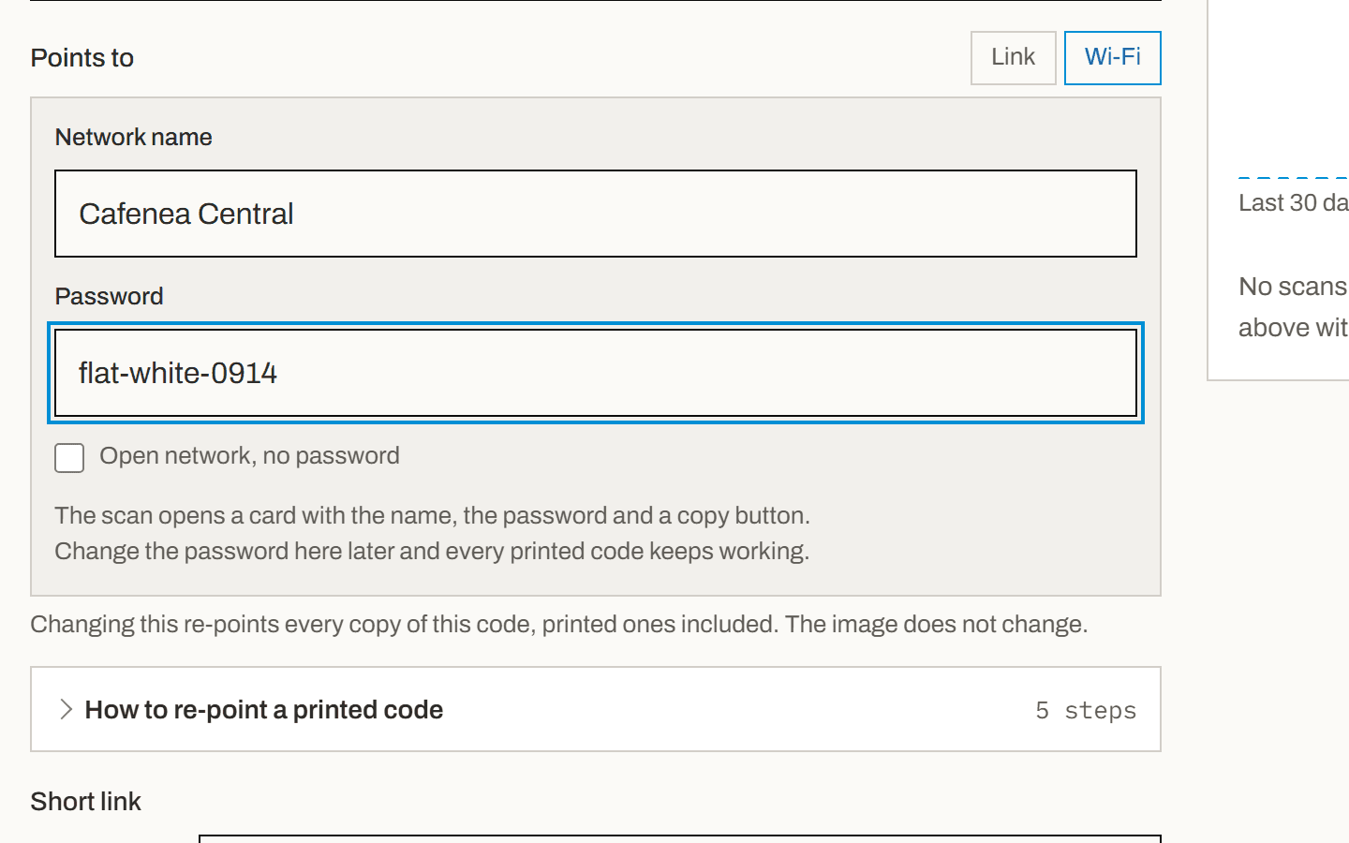Click 'Change the password here later' hint
Image resolution: width=1349 pixels, height=843 pixels.
[432, 551]
